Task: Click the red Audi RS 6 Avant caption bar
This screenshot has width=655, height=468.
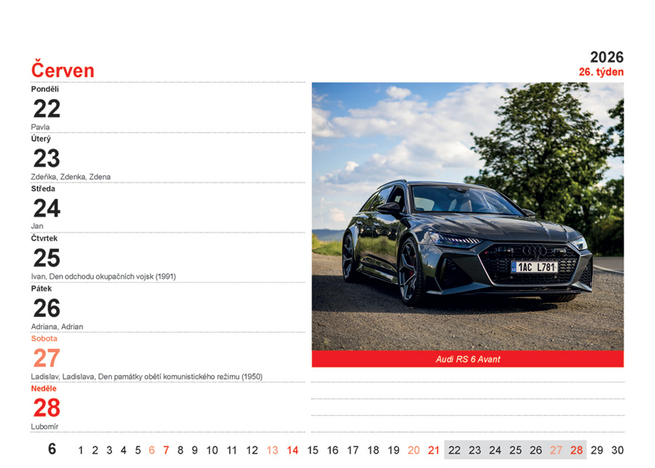Action: (x=467, y=359)
